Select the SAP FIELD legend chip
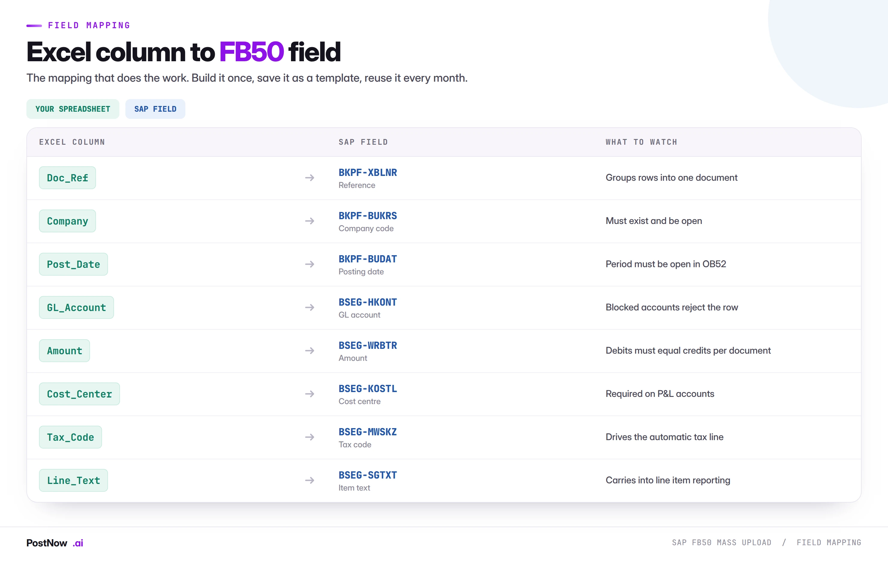This screenshot has width=888, height=562. click(x=155, y=109)
